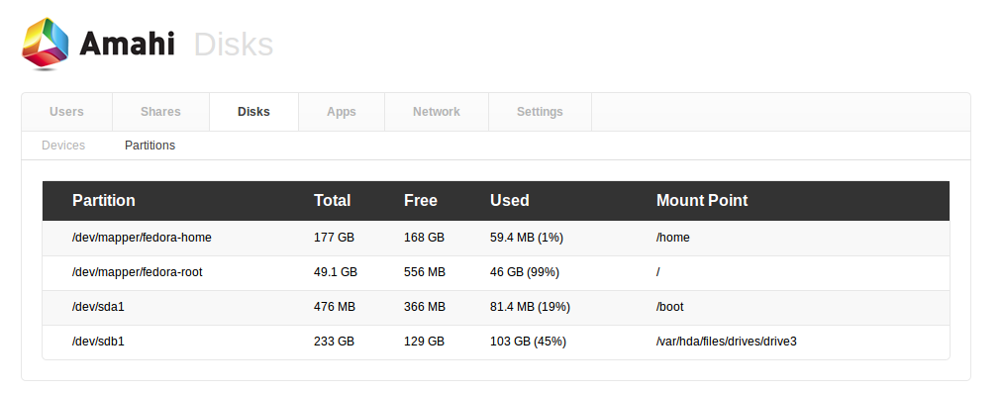Click the 59.4 MB (1%) used value
The width and height of the screenshot is (1003, 393).
pos(527,238)
